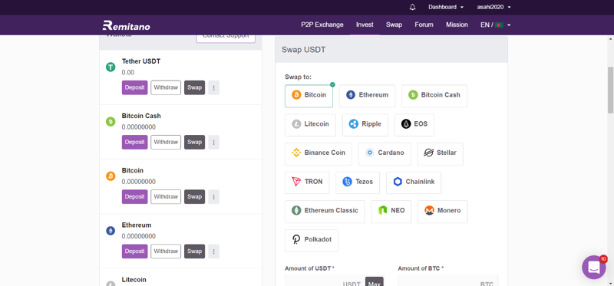Select Bitcoin as swap target
This screenshot has height=286, width=614.
pyautogui.click(x=309, y=96)
